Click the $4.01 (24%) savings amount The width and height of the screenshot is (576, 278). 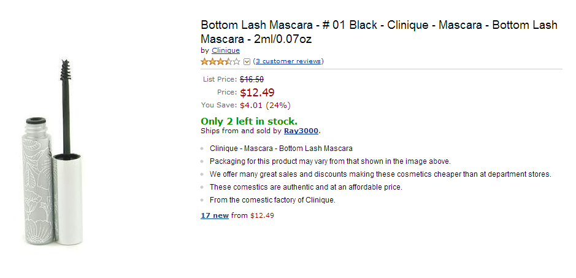tap(265, 105)
